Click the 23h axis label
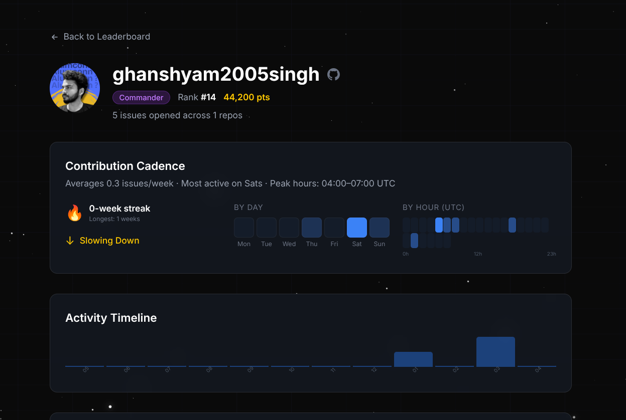626x420 pixels. [551, 254]
